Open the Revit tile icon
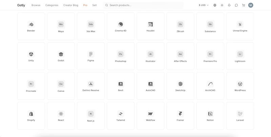Image resolution: width=271 pixels, height=137 pixels. coord(121,84)
